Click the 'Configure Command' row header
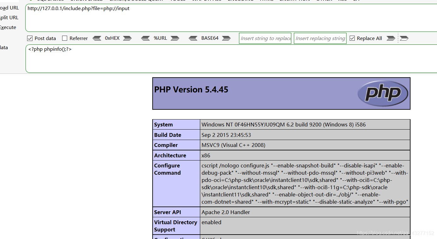 [176, 184]
